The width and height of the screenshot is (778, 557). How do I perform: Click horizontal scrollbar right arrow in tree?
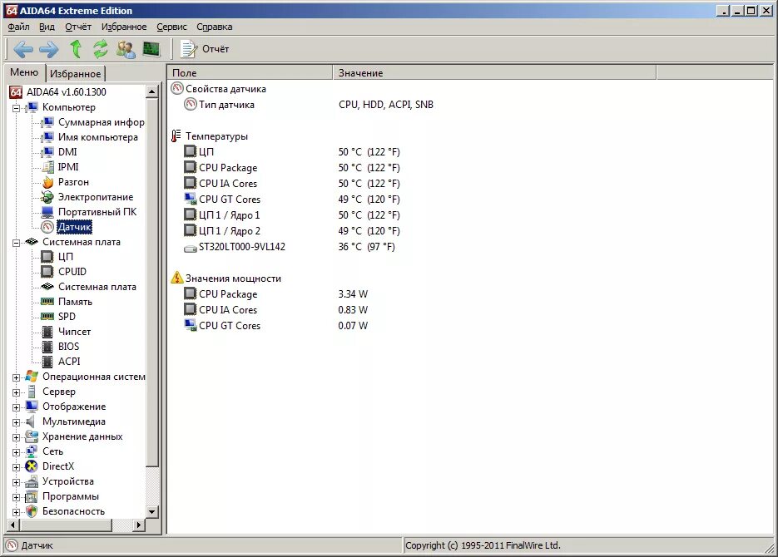(139, 525)
